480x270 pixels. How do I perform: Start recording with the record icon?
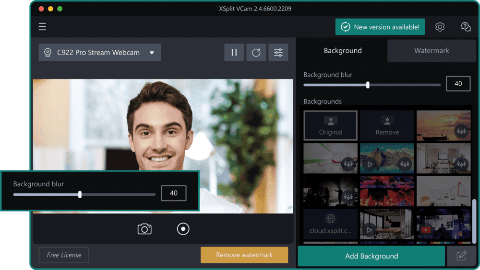183,229
